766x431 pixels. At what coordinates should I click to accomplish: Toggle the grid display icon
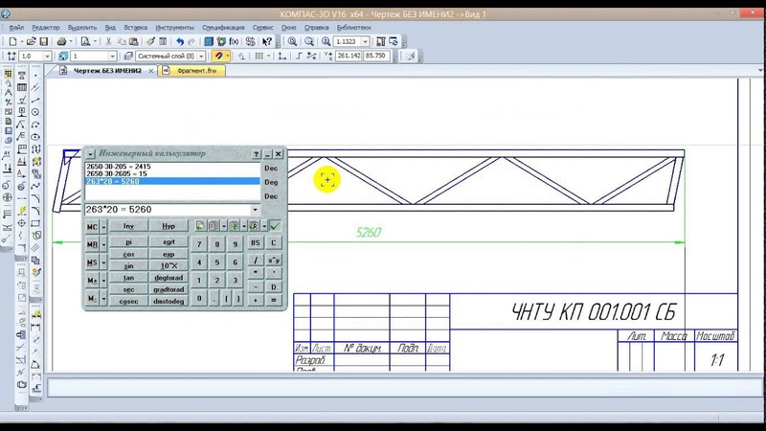[259, 57]
